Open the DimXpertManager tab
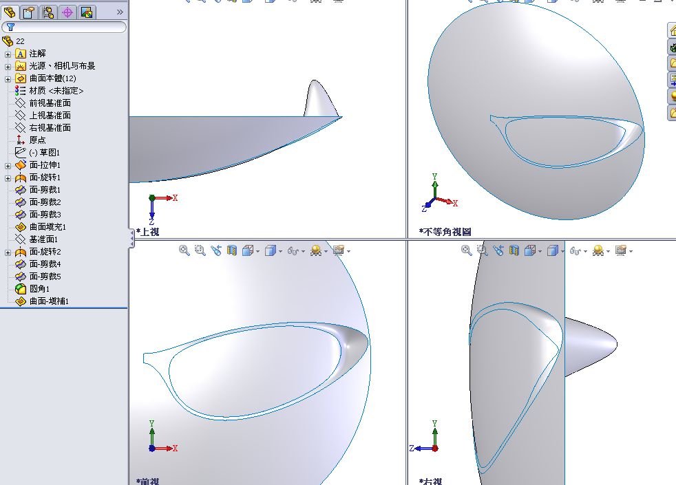This screenshot has width=676, height=485. pos(67,12)
